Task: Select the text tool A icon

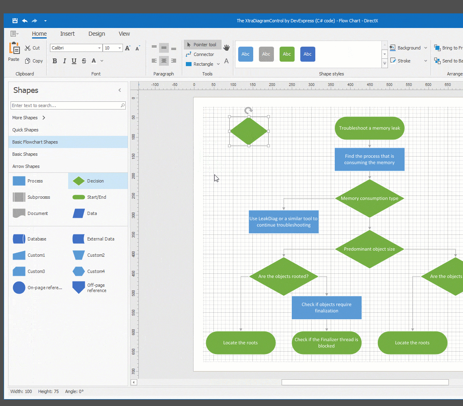Action: tap(226, 61)
